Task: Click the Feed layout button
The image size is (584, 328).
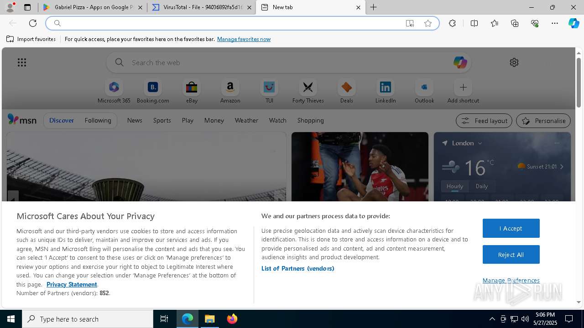Action: click(x=484, y=121)
